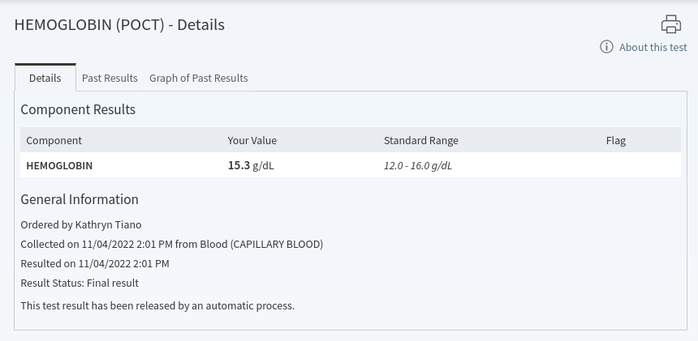Screen dimensions: 698x341
Task: Click the Flag column header
Action: pos(616,140)
